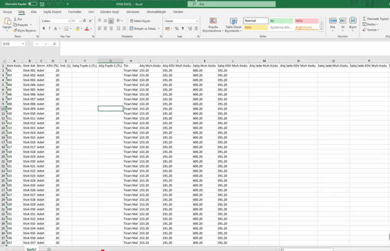Apply the yellow fill color bucket

pyautogui.click(x=77, y=29)
